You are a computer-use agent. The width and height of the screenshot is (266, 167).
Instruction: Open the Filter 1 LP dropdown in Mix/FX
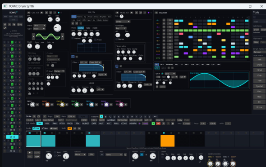pos(84,62)
